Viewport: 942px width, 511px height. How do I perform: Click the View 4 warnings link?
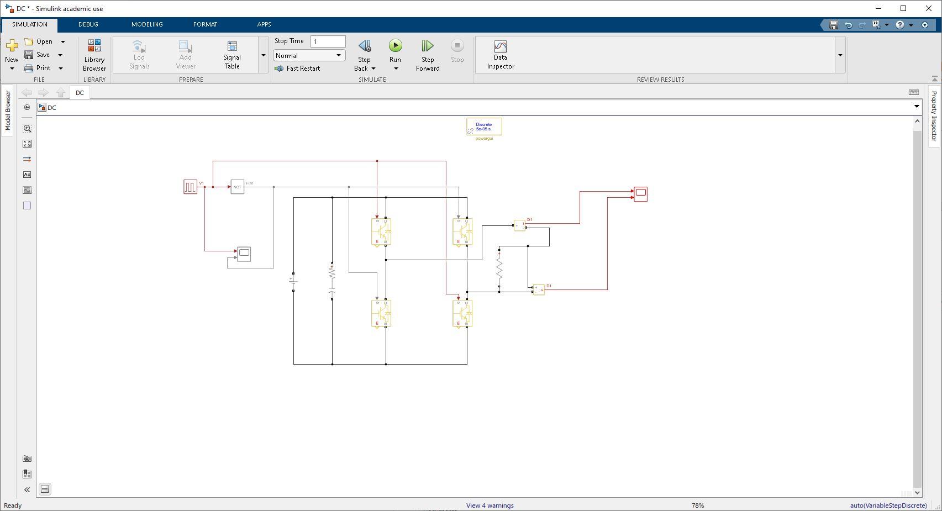(x=490, y=505)
